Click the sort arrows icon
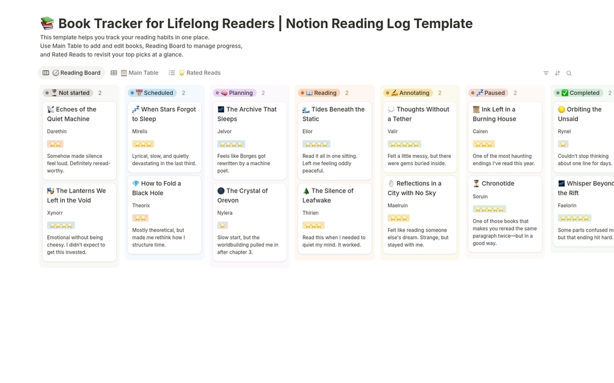This screenshot has height=383, width=614. (557, 73)
